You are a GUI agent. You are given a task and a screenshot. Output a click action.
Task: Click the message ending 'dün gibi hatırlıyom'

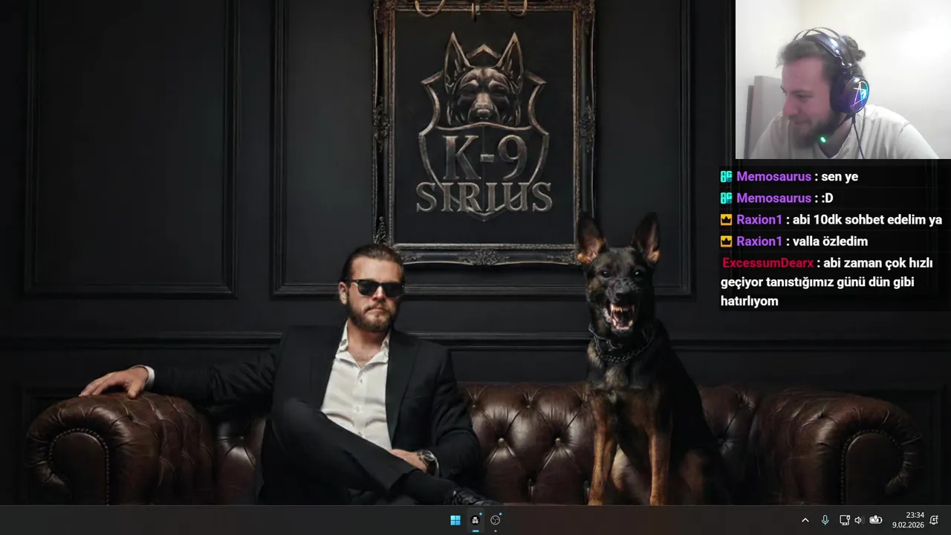827,282
